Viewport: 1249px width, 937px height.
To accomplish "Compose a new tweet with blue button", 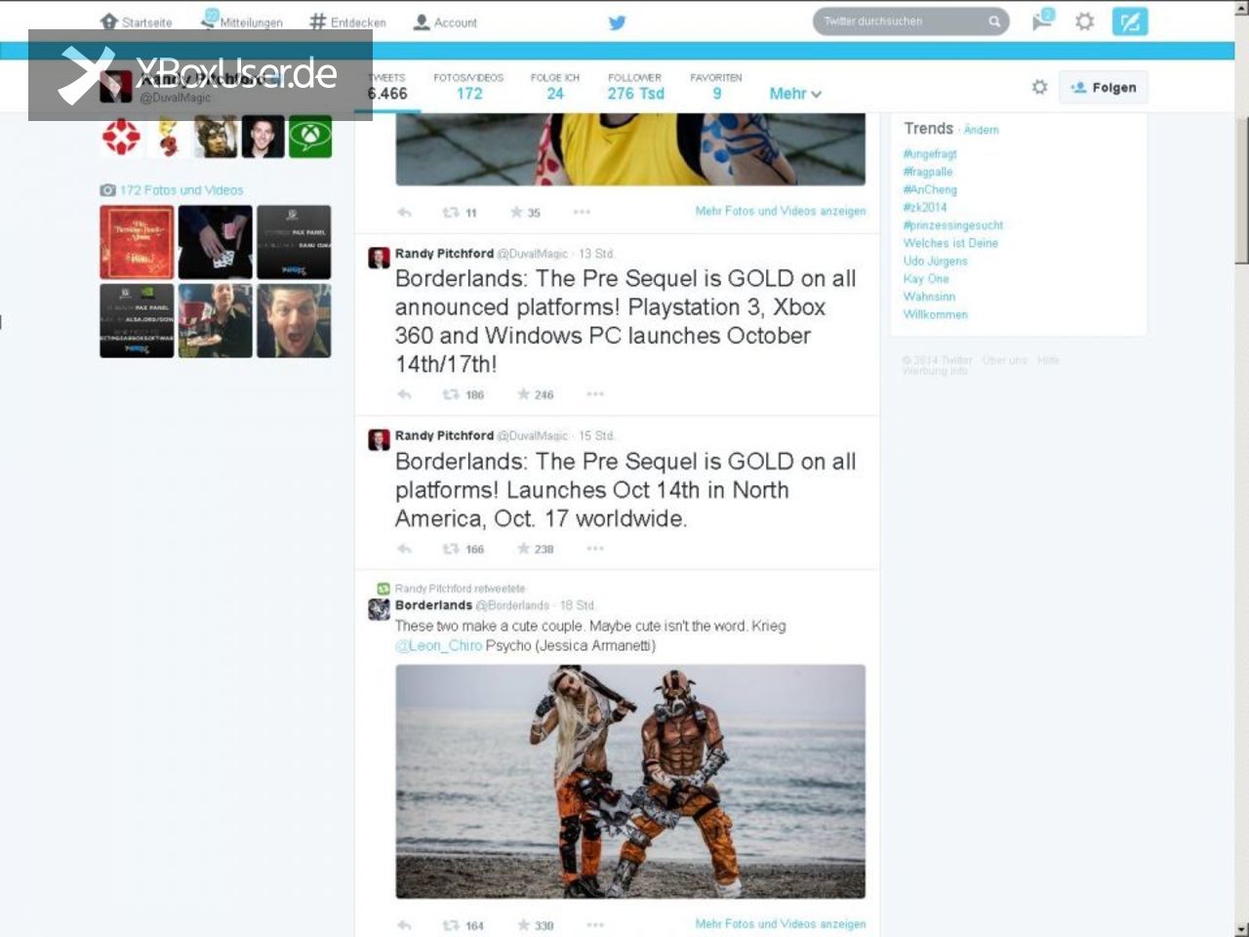I will click(1130, 21).
